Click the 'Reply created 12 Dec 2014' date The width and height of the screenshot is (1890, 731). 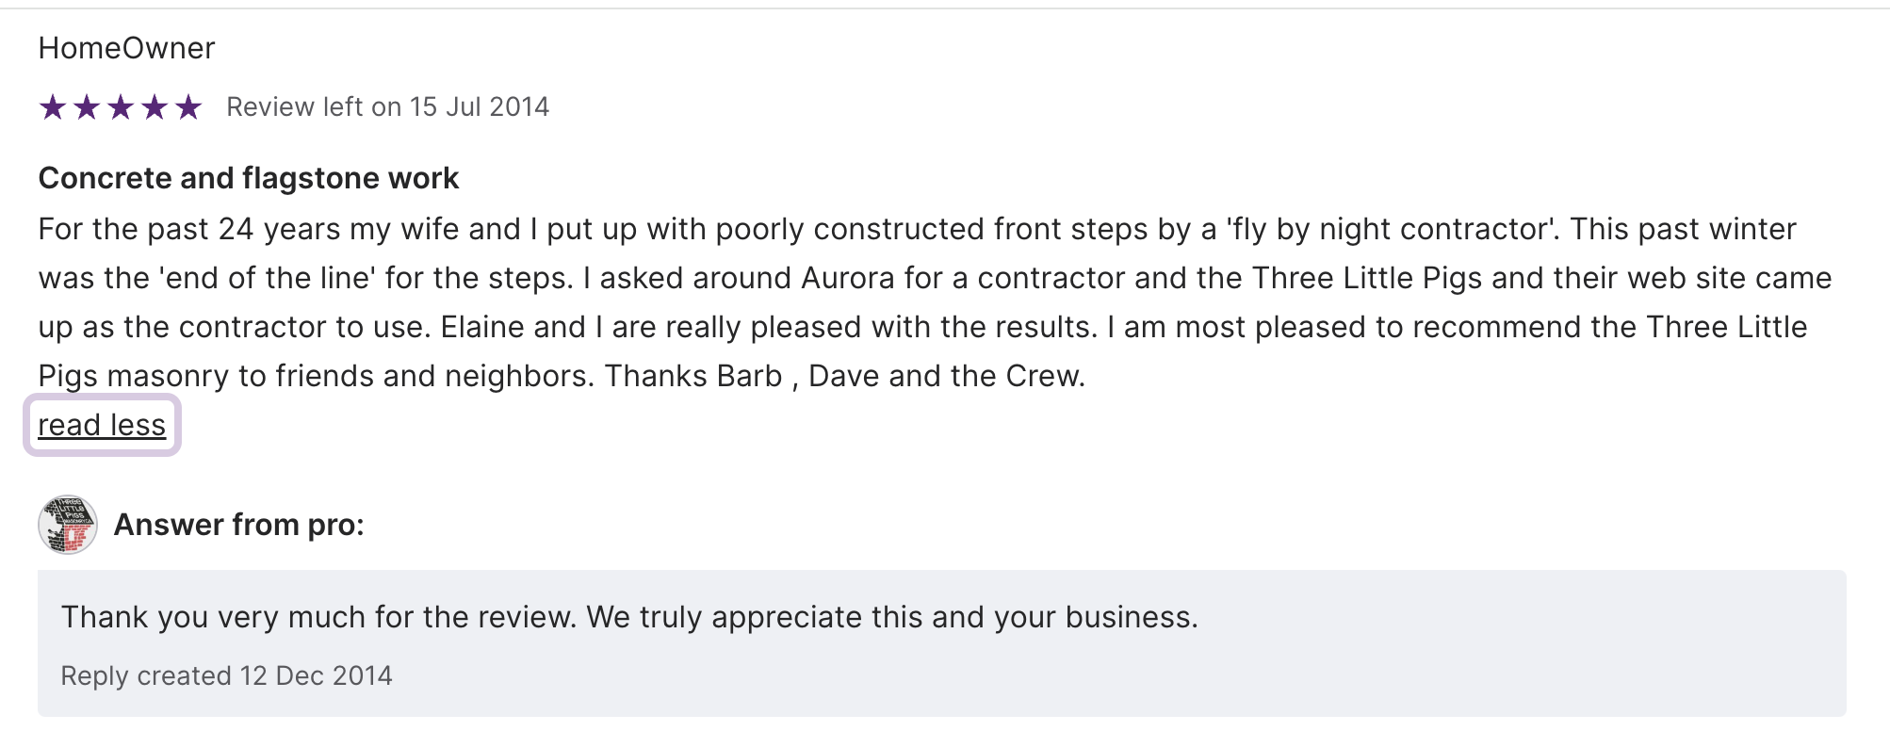pyautogui.click(x=226, y=675)
